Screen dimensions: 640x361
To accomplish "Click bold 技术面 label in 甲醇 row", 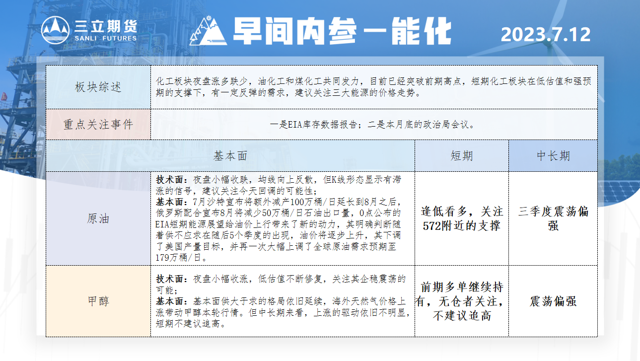I will coord(171,279).
